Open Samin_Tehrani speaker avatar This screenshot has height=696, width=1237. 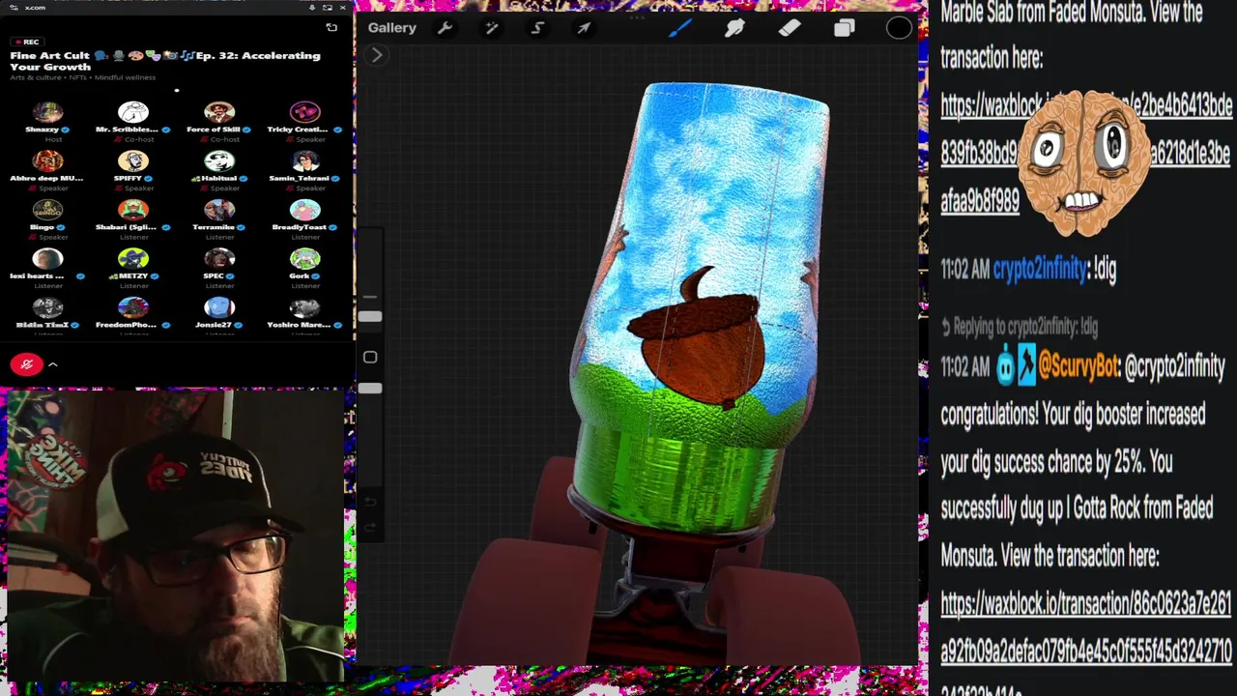[x=305, y=161]
